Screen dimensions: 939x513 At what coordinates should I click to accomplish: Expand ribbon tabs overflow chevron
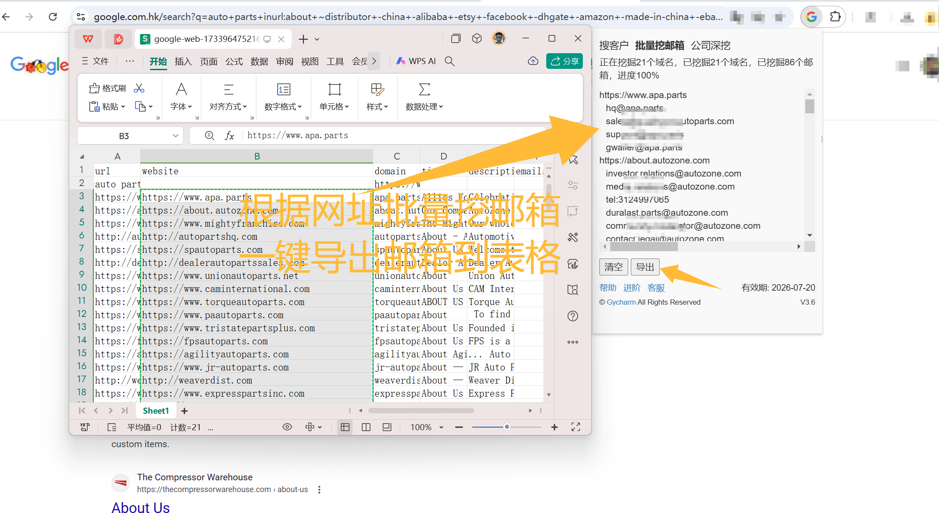[374, 61]
